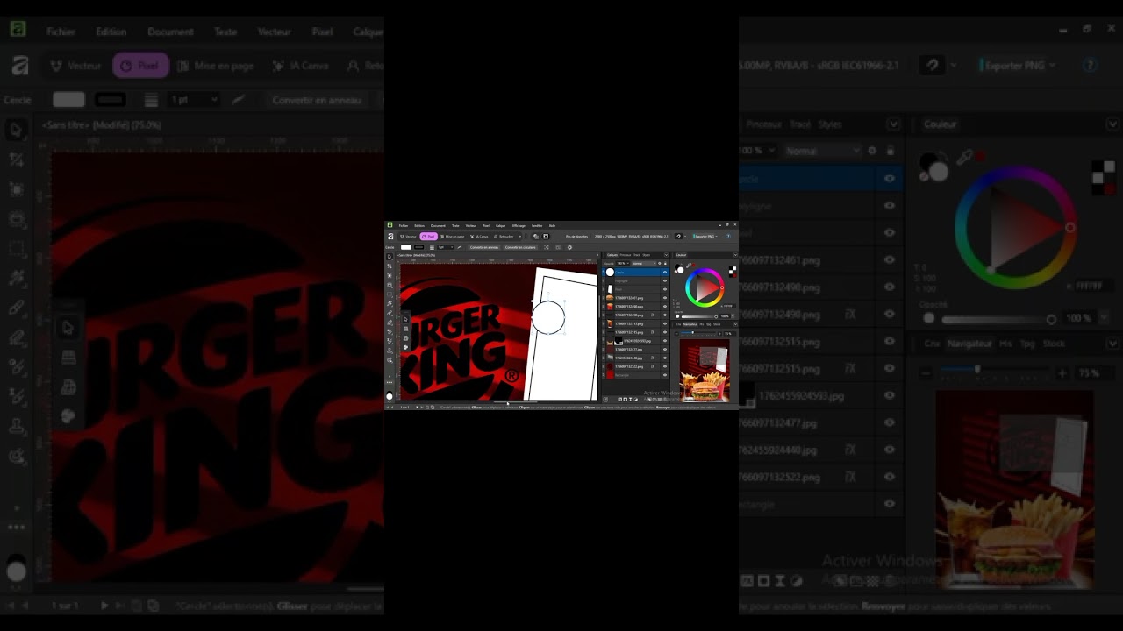This screenshot has width=1123, height=631.
Task: Switch to Calques tab in center window
Action: click(612, 255)
